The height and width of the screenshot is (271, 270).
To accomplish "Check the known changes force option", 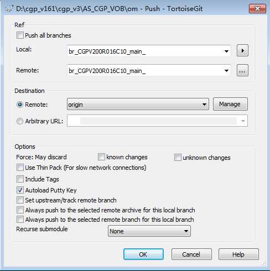I will (101, 157).
